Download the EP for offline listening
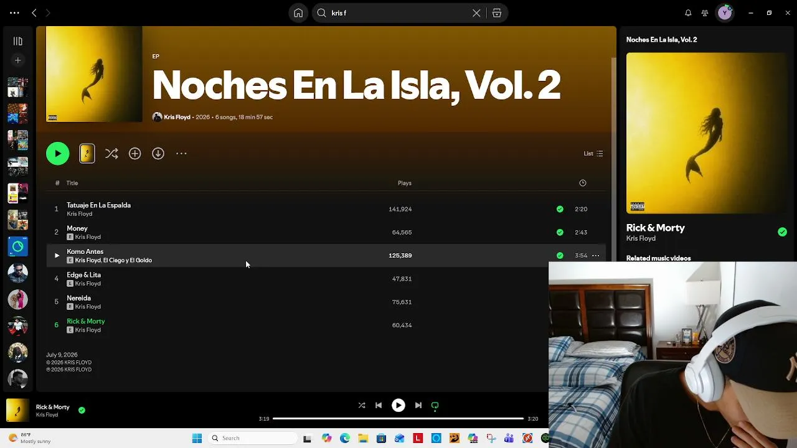797x448 pixels. point(158,154)
